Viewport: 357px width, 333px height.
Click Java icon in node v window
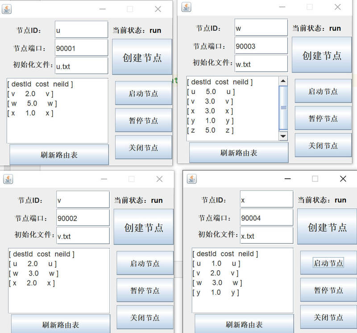tap(8, 179)
